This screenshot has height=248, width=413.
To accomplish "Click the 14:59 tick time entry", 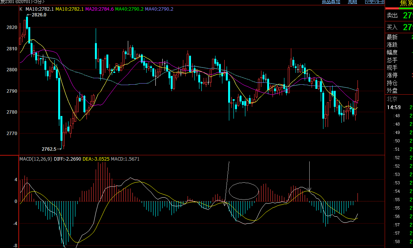I will pos(394,107).
